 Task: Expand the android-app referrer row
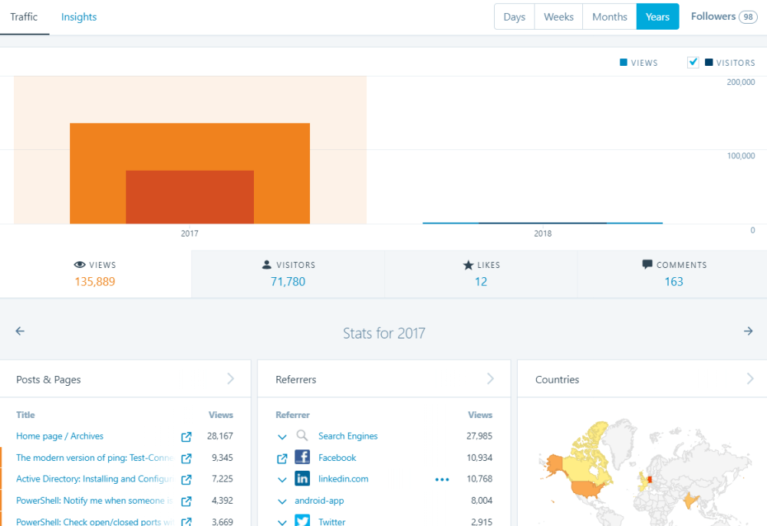(282, 501)
